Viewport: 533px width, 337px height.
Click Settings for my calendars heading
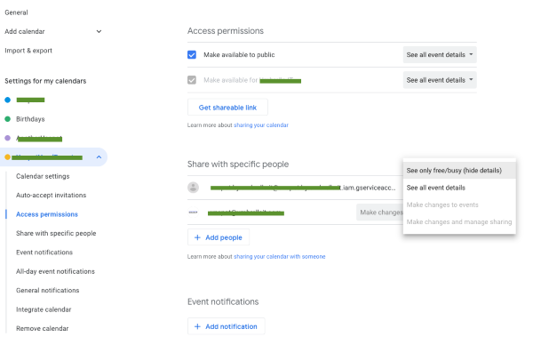(45, 81)
